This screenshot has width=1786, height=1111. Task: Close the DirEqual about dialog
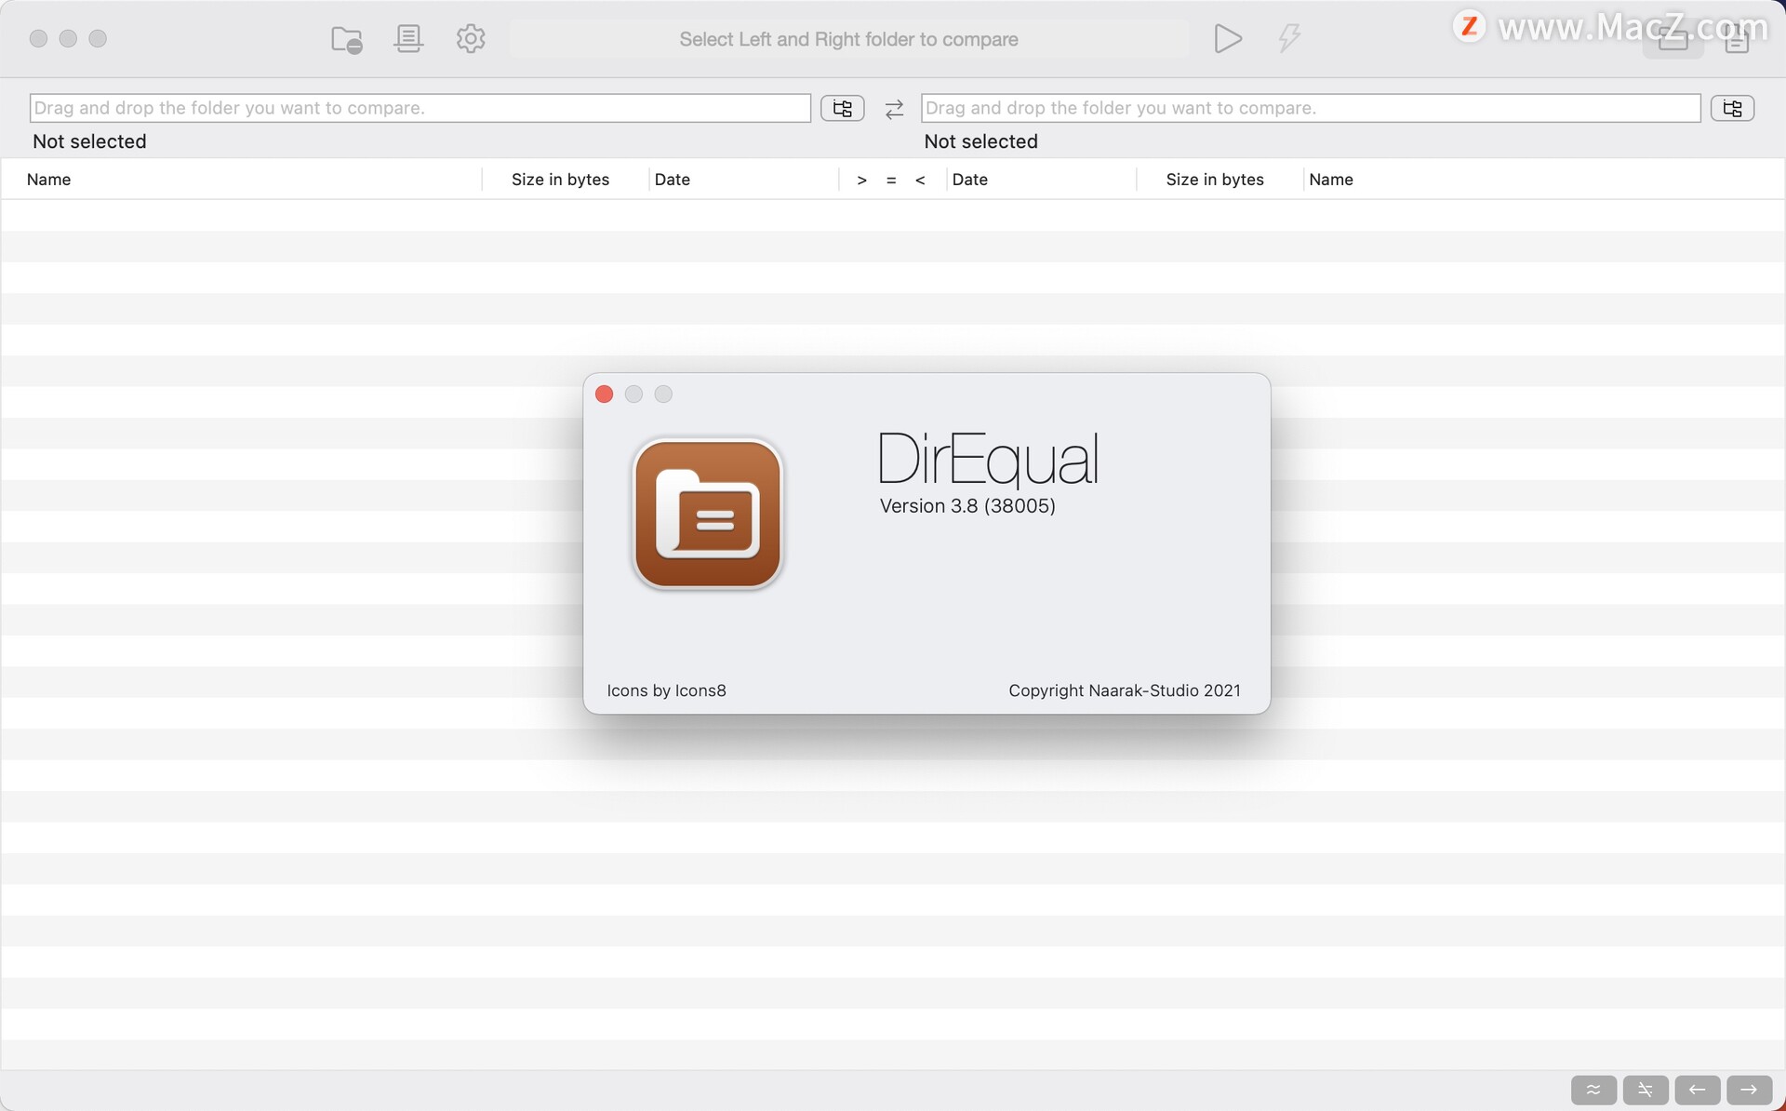point(604,395)
